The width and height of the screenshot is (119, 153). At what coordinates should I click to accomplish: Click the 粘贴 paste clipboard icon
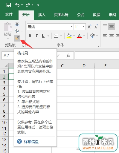pos(8,27)
